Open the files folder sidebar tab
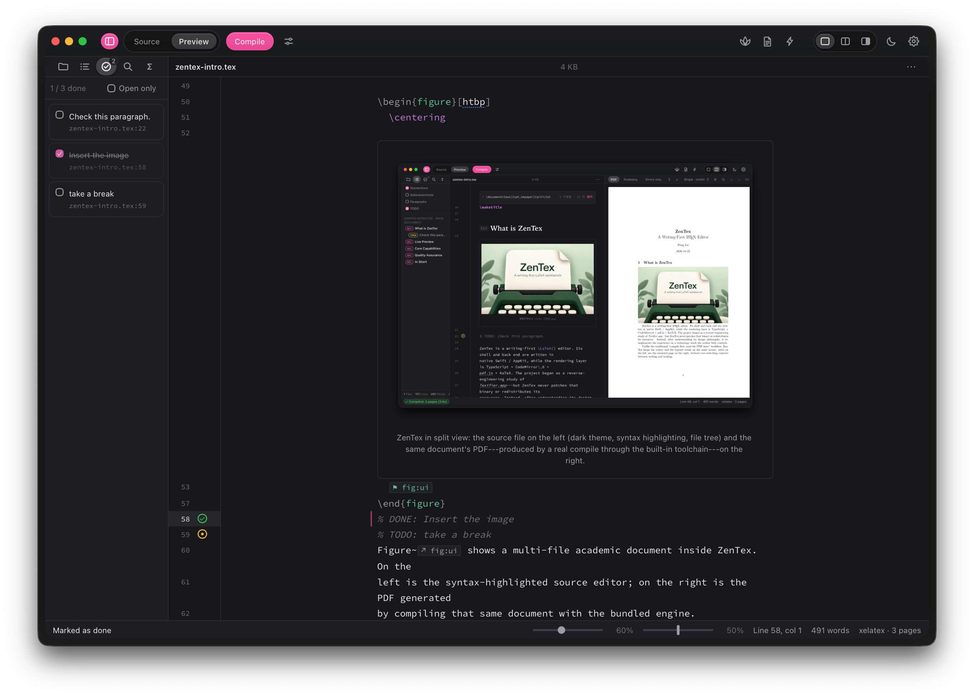 pos(63,66)
